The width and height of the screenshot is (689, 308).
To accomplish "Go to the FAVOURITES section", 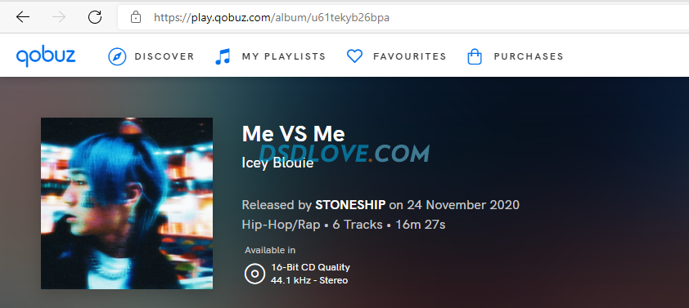I will coord(409,56).
